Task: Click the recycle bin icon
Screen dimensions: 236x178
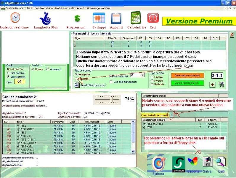Action: (x=221, y=85)
